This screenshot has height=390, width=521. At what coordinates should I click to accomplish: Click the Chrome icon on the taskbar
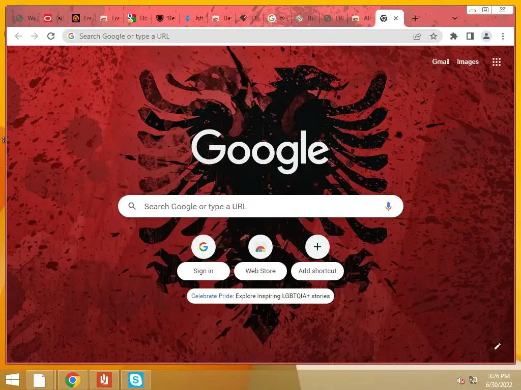pyautogui.click(x=73, y=380)
